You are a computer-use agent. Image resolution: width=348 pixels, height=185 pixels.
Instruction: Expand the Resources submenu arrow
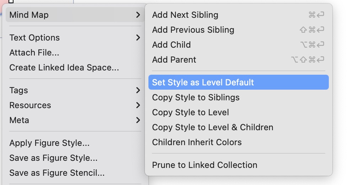tap(138, 105)
